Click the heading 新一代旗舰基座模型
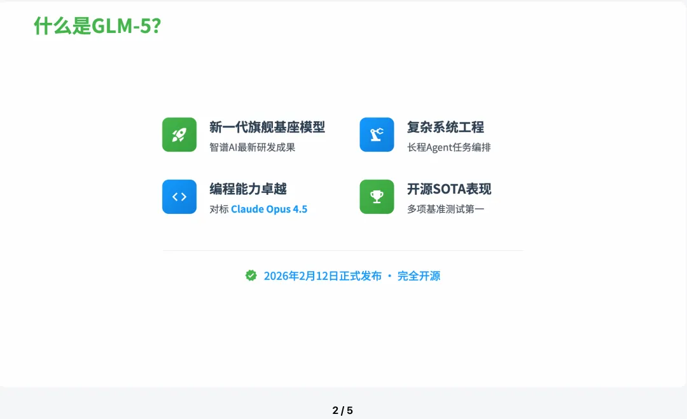The image size is (687, 419). pyautogui.click(x=267, y=127)
